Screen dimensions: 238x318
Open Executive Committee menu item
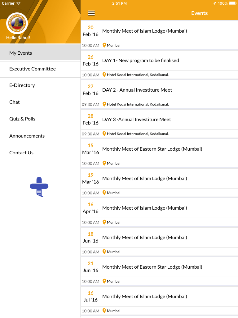[40, 69]
